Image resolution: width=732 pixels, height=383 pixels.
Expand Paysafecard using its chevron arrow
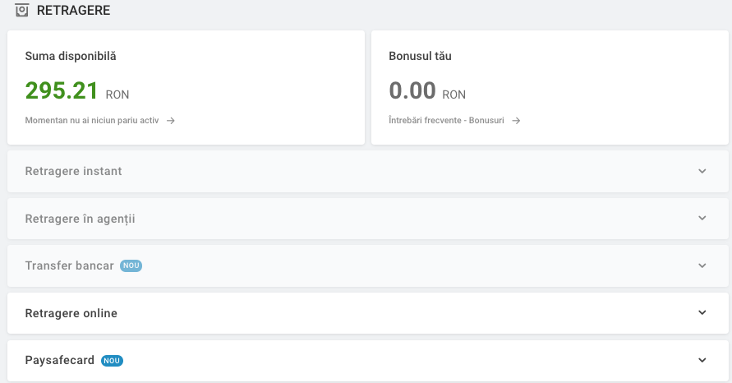pos(702,360)
